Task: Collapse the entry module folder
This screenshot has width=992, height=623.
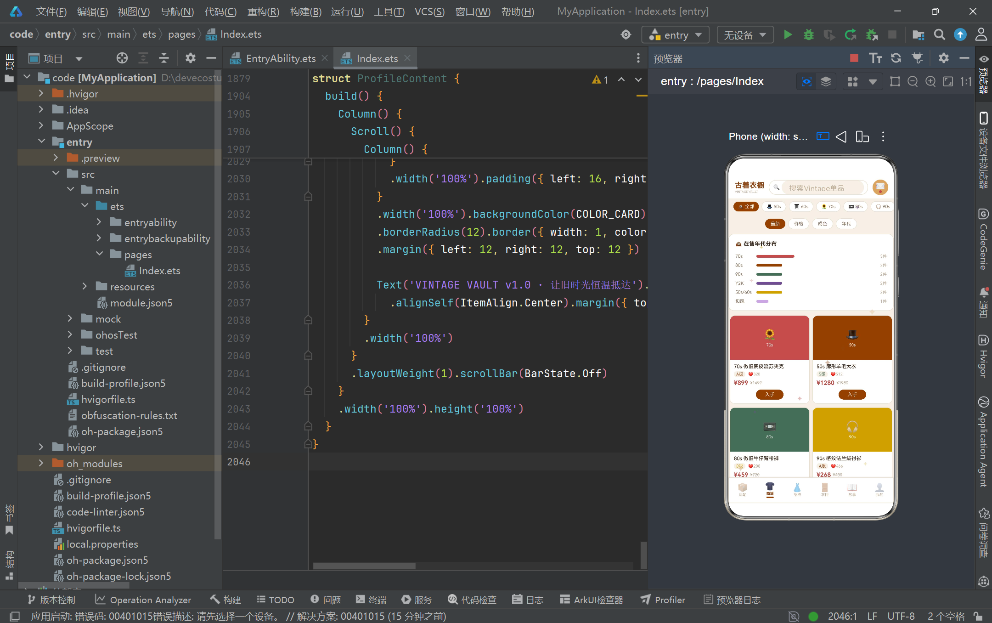Action: tap(41, 142)
